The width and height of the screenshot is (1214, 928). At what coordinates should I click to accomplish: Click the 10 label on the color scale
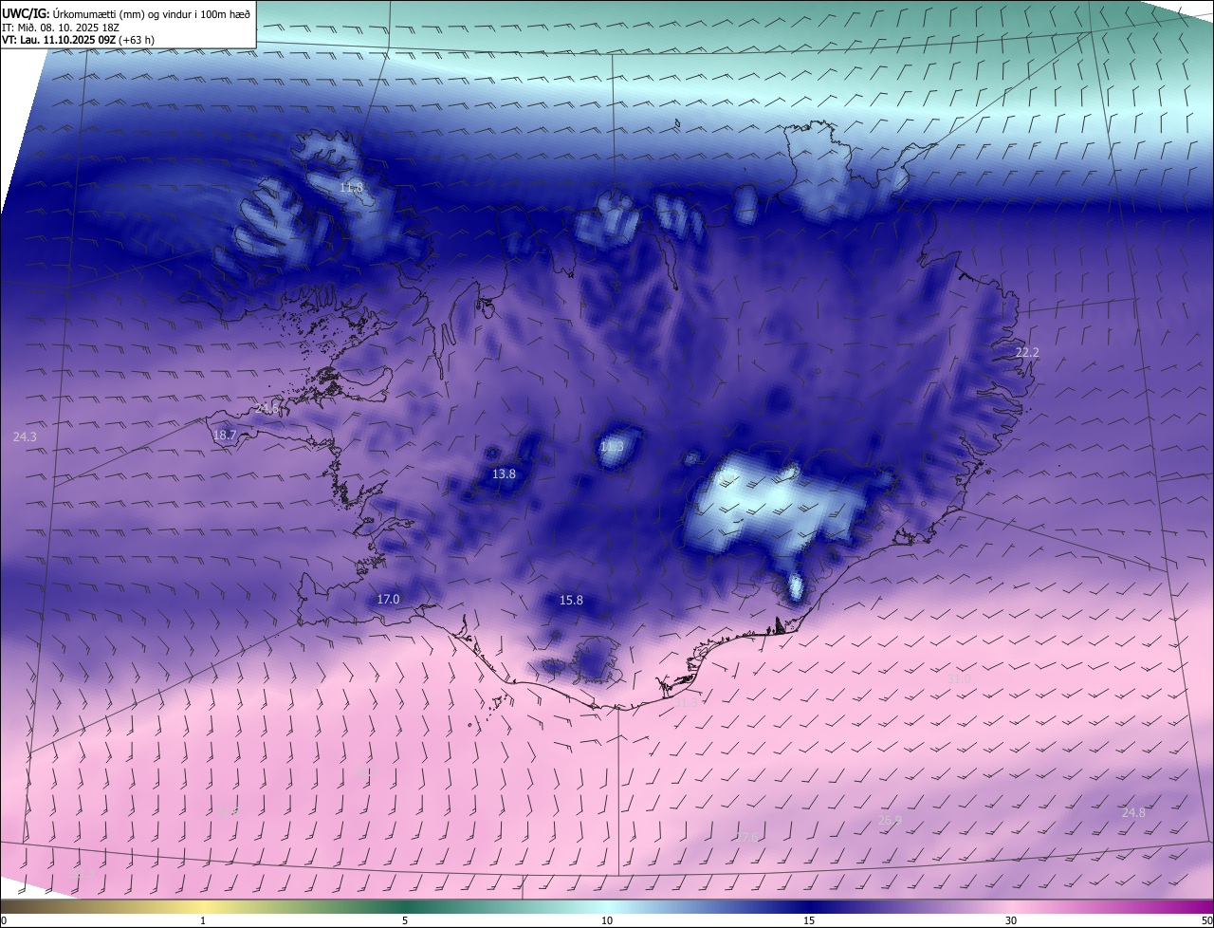point(607,920)
